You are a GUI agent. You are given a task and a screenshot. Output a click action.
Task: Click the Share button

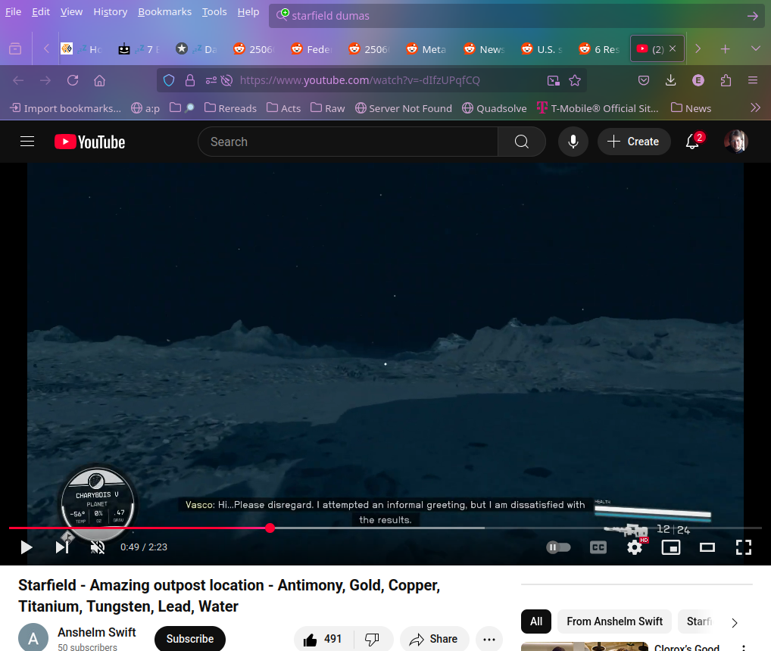click(434, 640)
